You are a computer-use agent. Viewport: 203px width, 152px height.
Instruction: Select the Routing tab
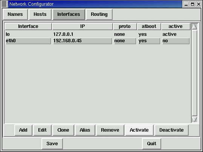click(x=99, y=14)
